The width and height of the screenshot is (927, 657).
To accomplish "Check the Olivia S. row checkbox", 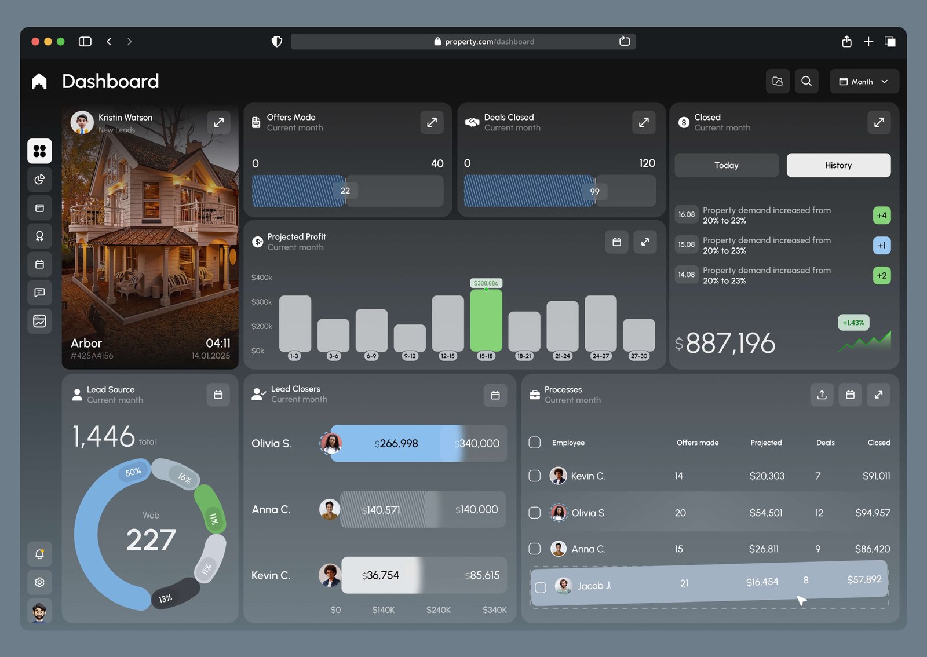I will (x=535, y=513).
